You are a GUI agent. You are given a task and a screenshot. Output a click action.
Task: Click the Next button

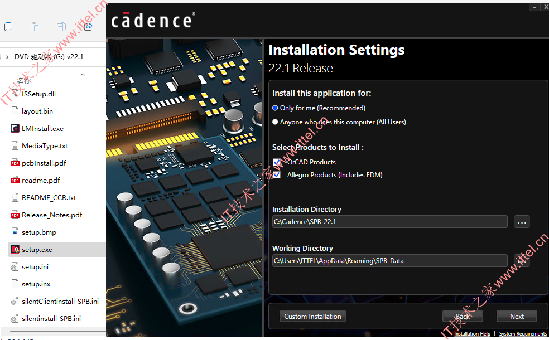click(x=517, y=316)
